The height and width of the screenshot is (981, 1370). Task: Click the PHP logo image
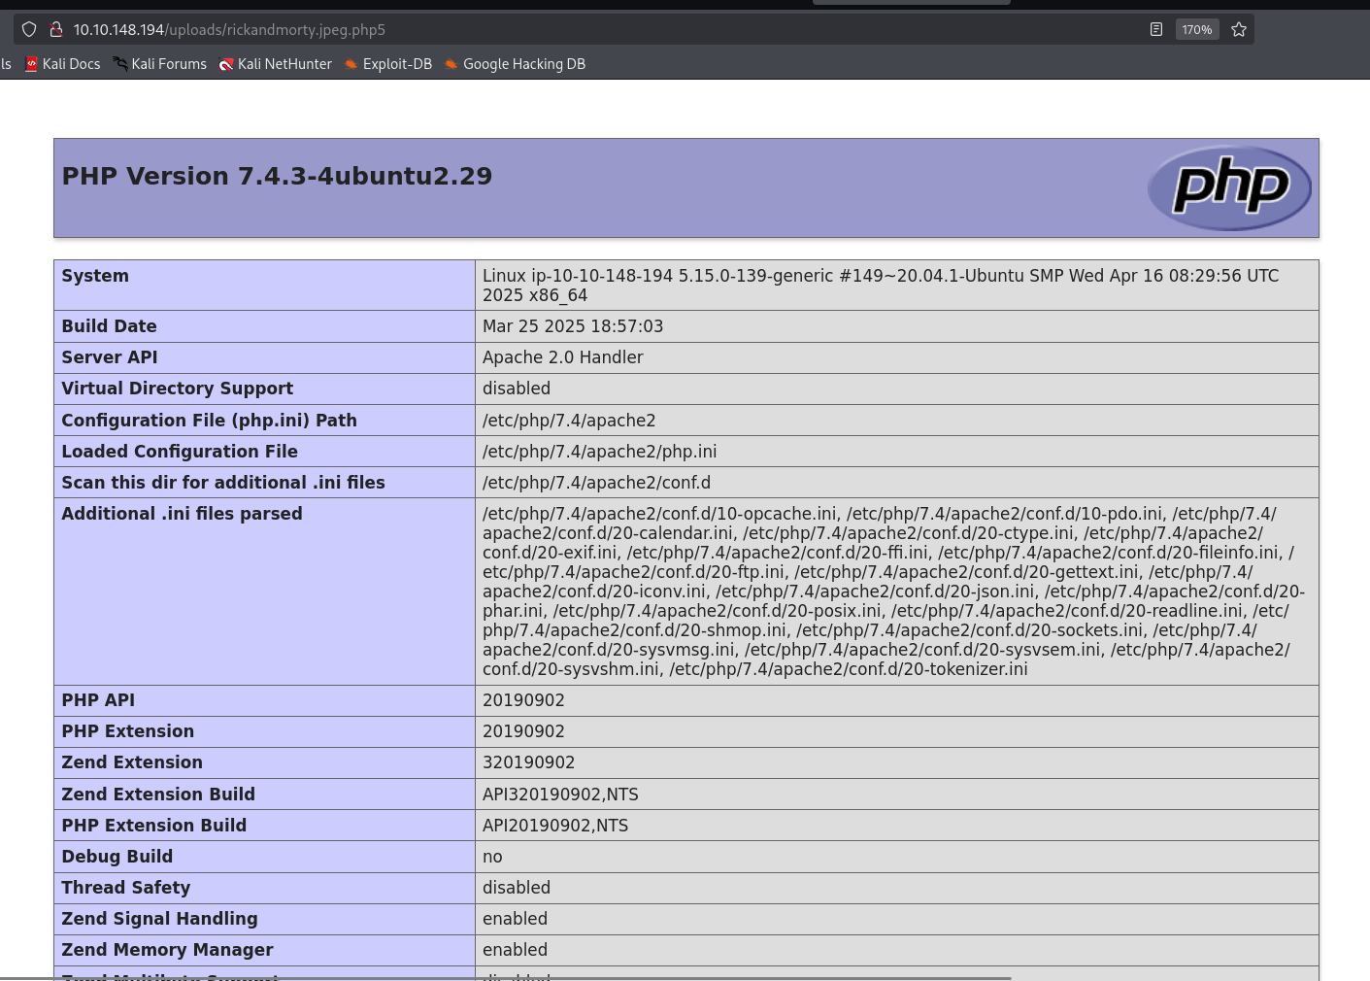1229,188
